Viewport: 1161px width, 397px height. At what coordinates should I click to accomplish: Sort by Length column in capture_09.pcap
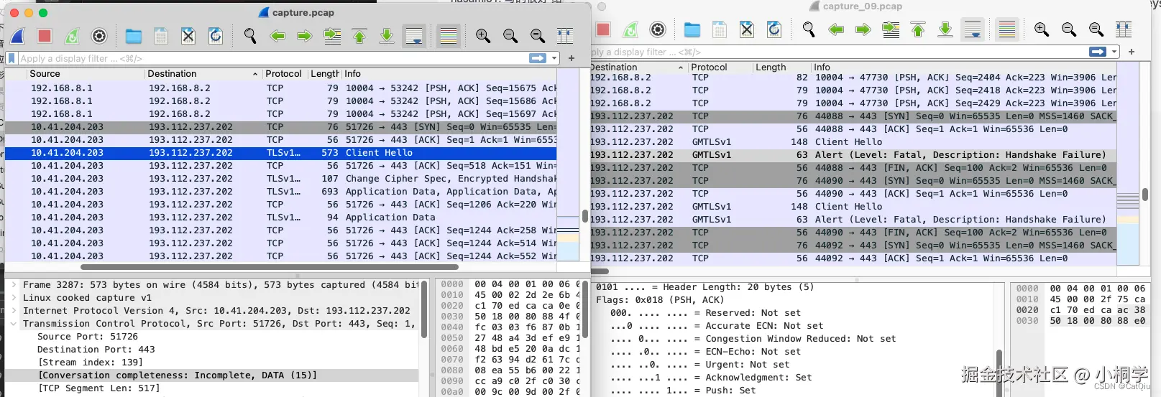tap(771, 67)
